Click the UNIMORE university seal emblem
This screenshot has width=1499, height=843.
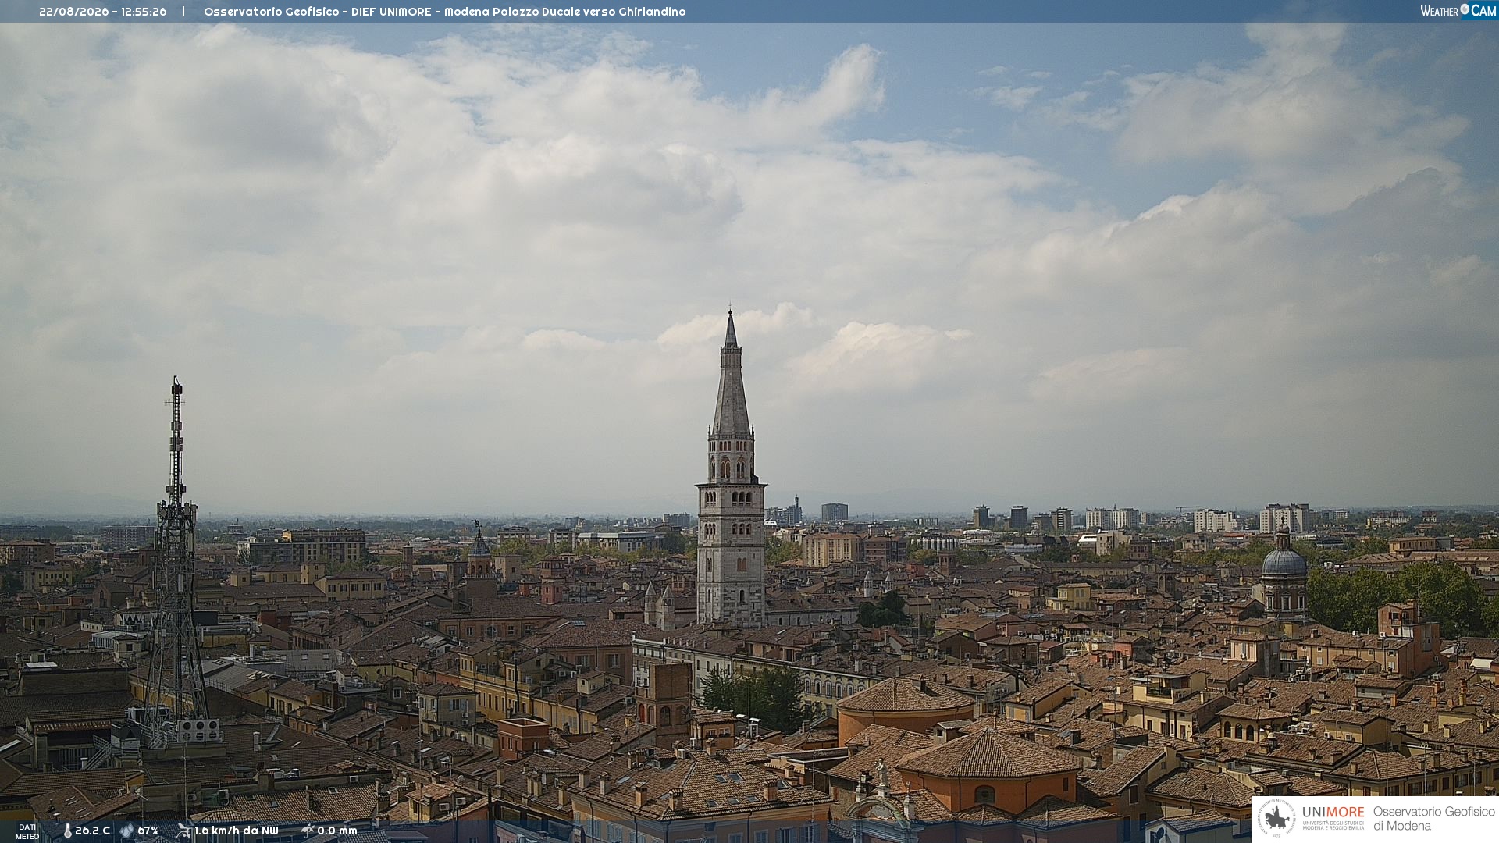(1276, 817)
